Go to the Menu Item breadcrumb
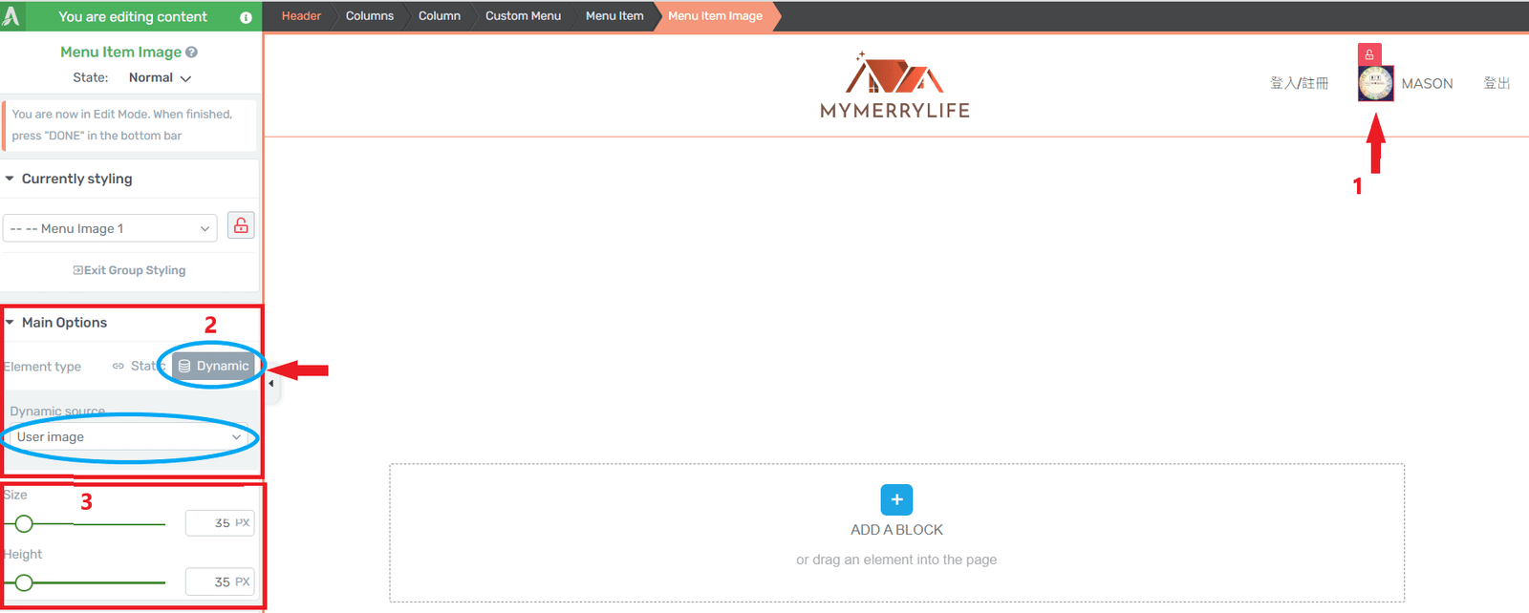The height and width of the screenshot is (613, 1529). coord(614,16)
